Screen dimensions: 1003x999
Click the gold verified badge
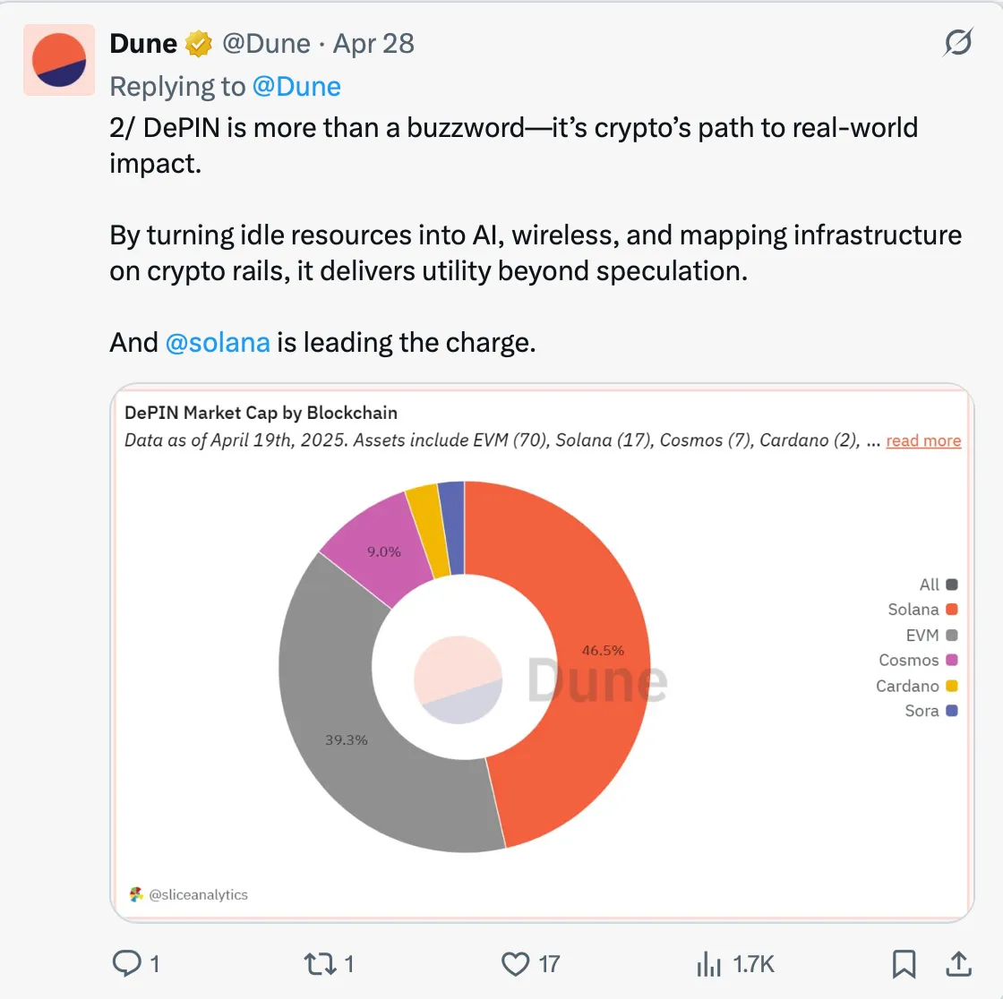[198, 43]
